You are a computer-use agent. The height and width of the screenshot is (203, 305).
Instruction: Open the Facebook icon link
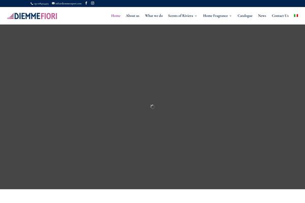[x=86, y=3]
